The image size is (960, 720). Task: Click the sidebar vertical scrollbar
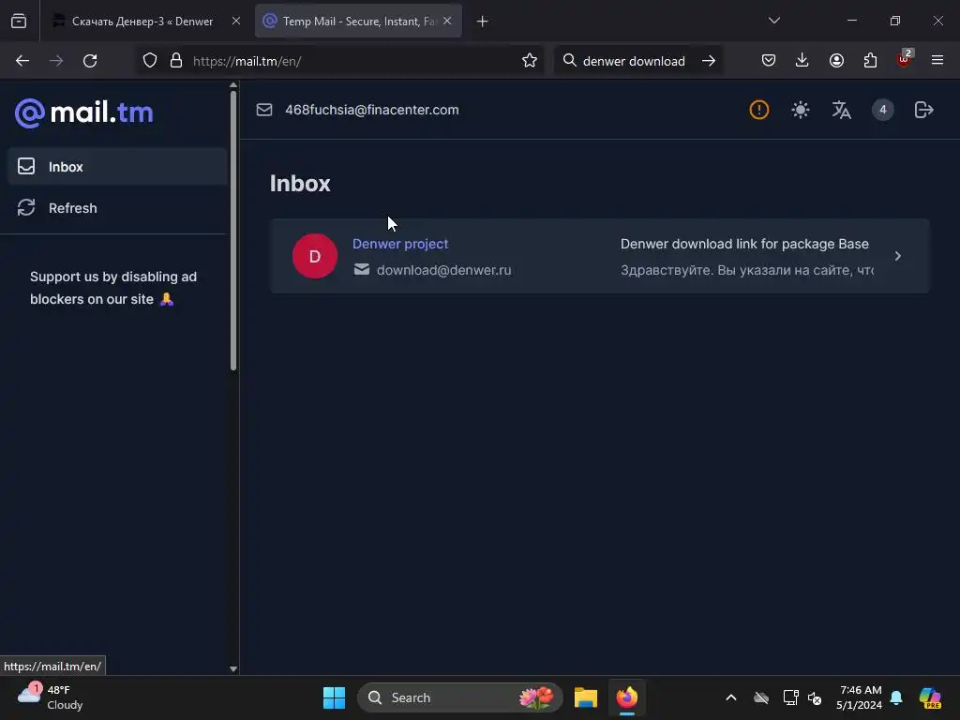coord(233,231)
